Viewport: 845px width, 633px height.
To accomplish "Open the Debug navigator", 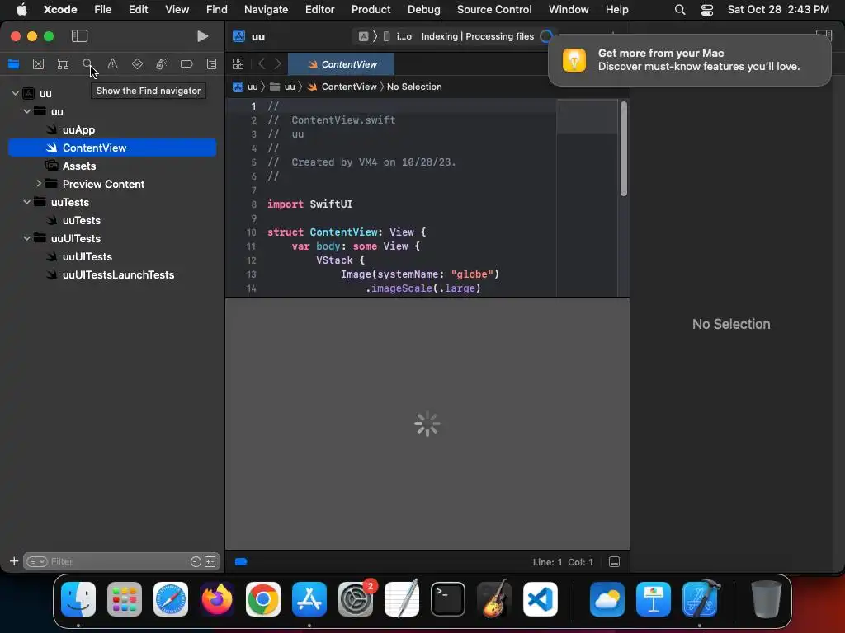I will tap(162, 64).
